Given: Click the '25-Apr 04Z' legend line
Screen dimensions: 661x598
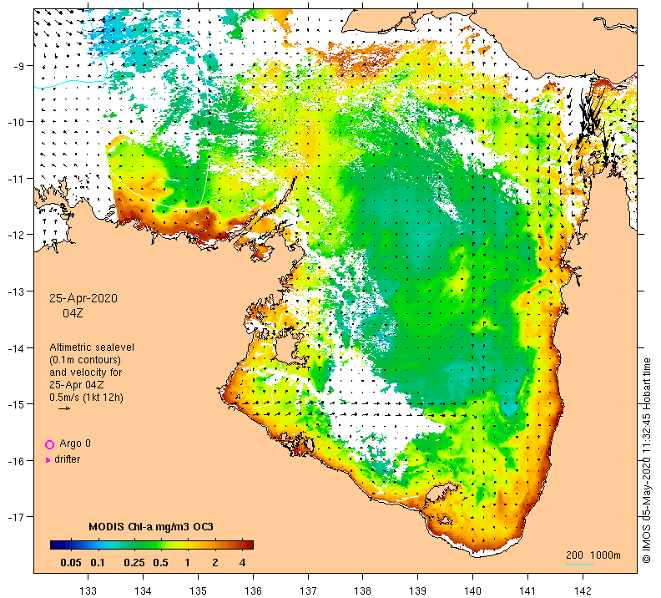Looking at the screenshot, I should click(x=77, y=385).
